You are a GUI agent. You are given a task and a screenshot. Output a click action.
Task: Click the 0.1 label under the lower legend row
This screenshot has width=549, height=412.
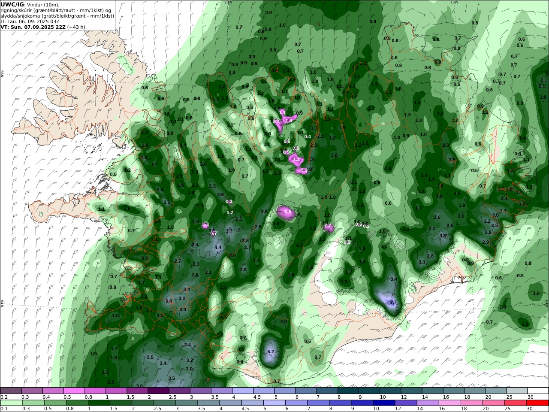point(3,409)
